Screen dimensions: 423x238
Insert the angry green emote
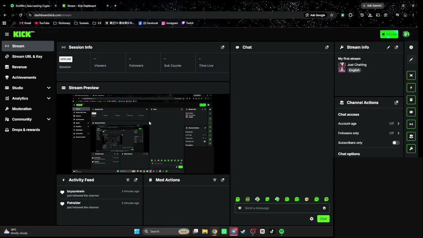(248, 199)
